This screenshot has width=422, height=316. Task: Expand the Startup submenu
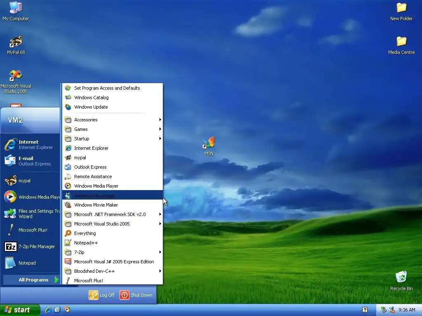(x=113, y=139)
